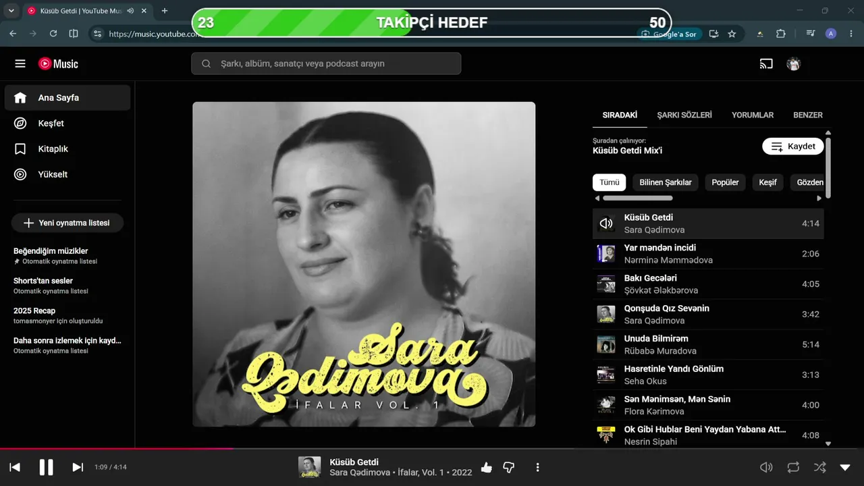Select the Bilinen Şarkılar filter chip
This screenshot has height=486, width=864.
666,182
